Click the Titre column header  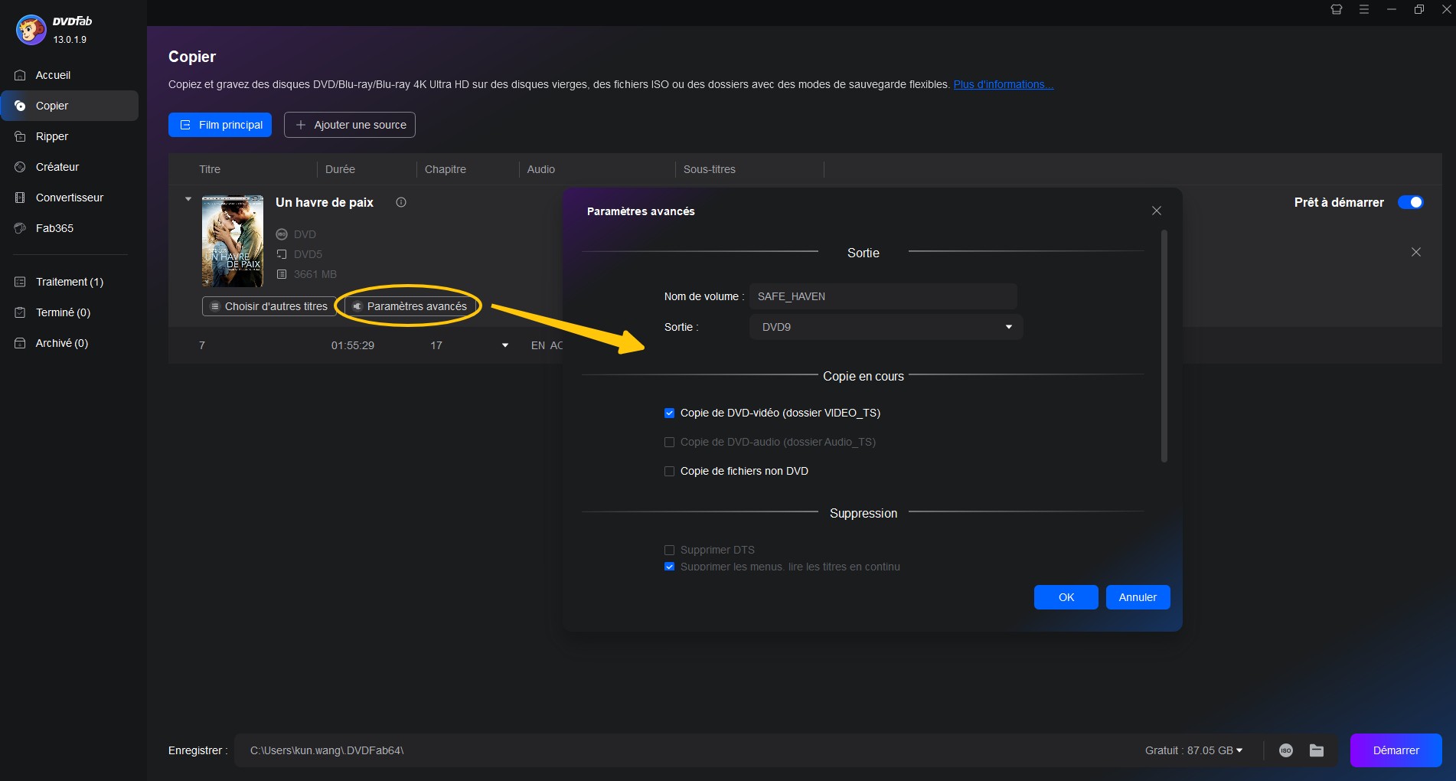(x=210, y=169)
